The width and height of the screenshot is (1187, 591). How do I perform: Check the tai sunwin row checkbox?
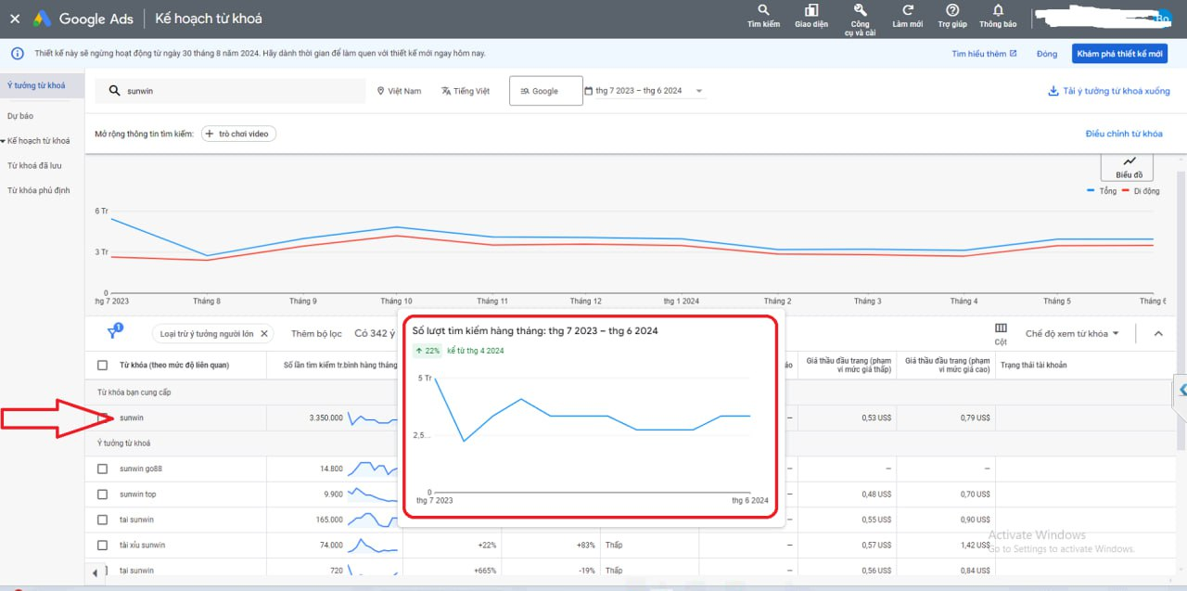point(102,520)
